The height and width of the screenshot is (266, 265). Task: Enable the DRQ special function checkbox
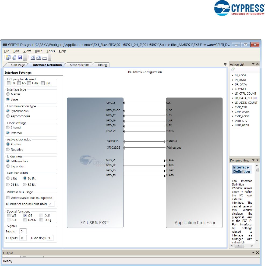click(41, 220)
